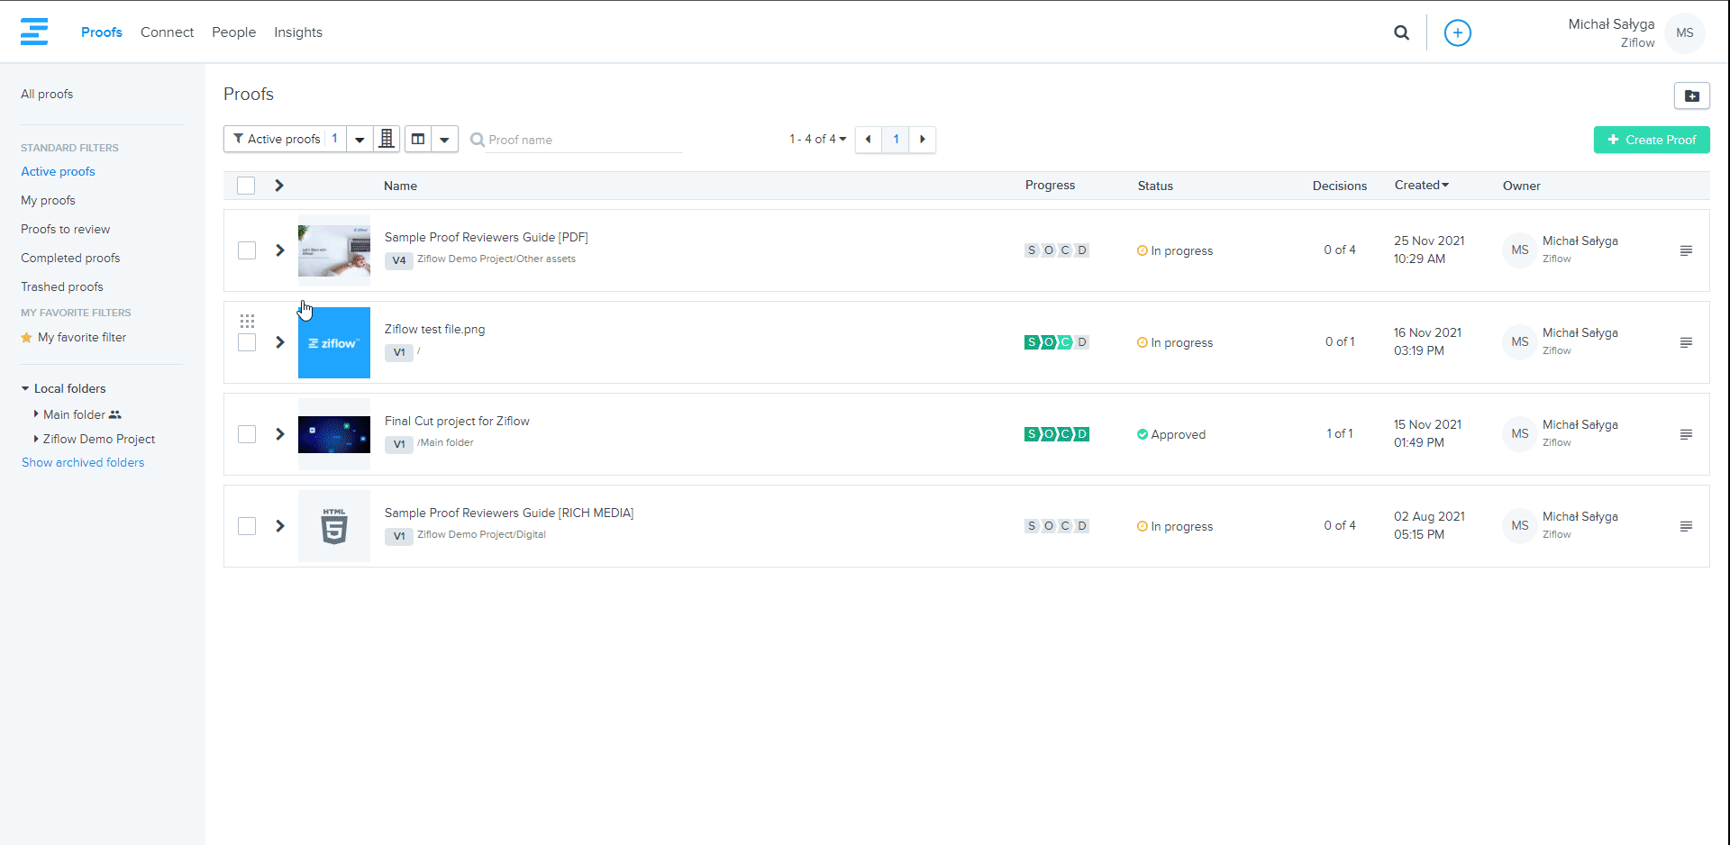1730x845 pixels.
Task: Click owner MS avatar in Final Cut row
Action: point(1519,434)
